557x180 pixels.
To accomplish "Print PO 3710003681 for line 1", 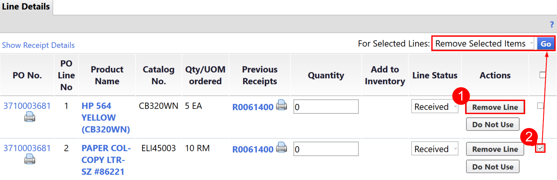I will (x=30, y=117).
